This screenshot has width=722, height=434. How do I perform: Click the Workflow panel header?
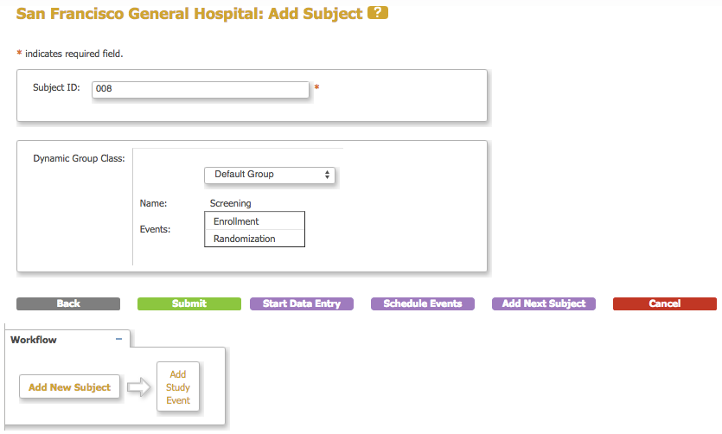pos(35,340)
